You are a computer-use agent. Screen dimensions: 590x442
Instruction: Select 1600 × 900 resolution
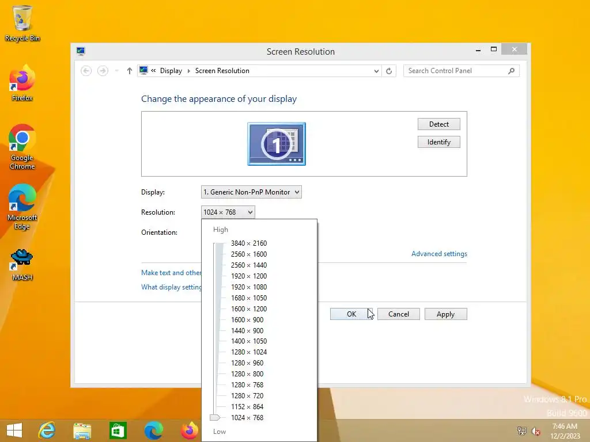click(x=247, y=320)
